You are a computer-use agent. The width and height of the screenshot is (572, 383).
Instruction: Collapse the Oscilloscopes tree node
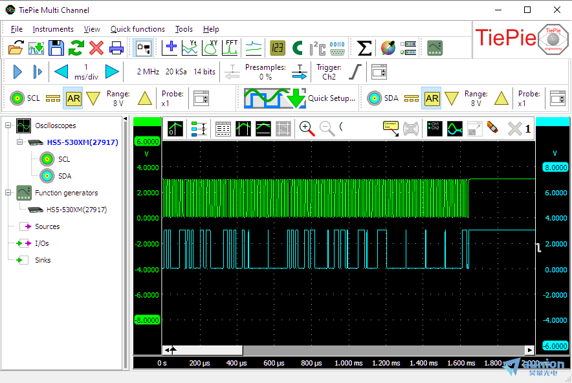(x=8, y=126)
